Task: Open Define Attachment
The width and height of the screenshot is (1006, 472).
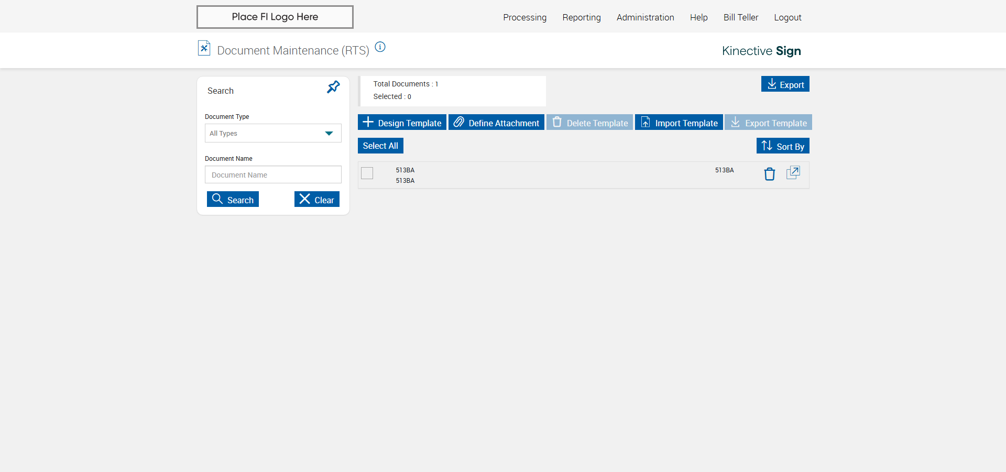Action: (x=496, y=122)
